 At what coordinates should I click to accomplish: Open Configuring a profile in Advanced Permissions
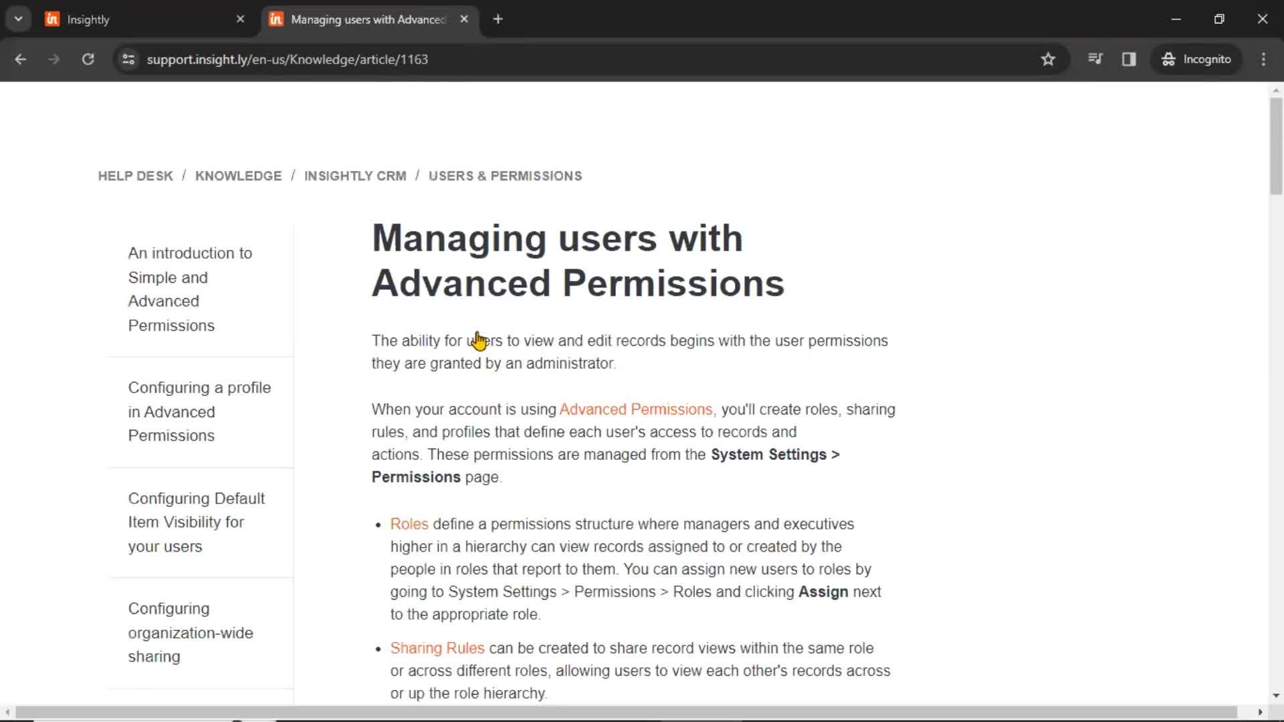199,412
